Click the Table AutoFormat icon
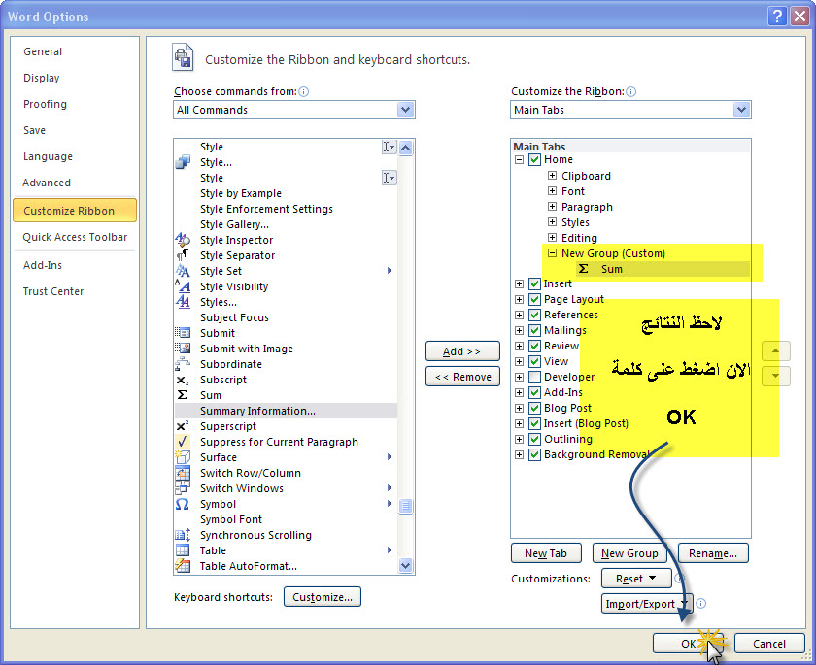Screen dimensions: 816x665 coord(183,566)
